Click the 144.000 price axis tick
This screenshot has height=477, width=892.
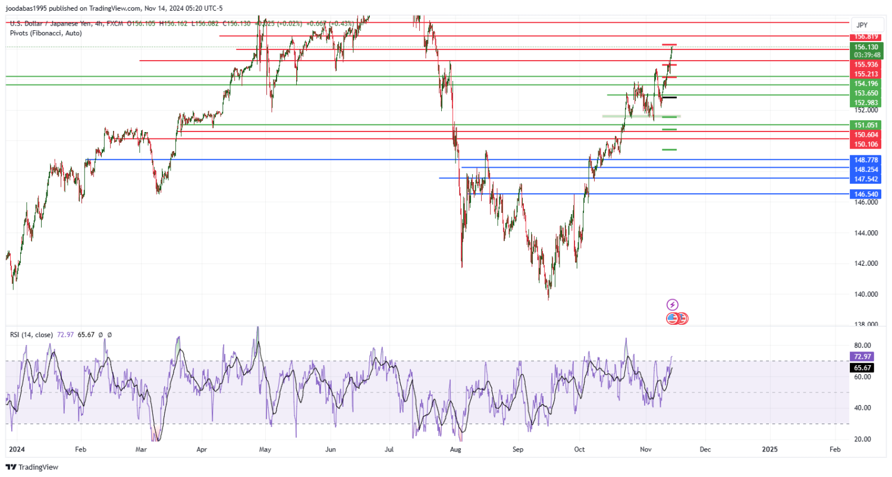click(x=866, y=233)
